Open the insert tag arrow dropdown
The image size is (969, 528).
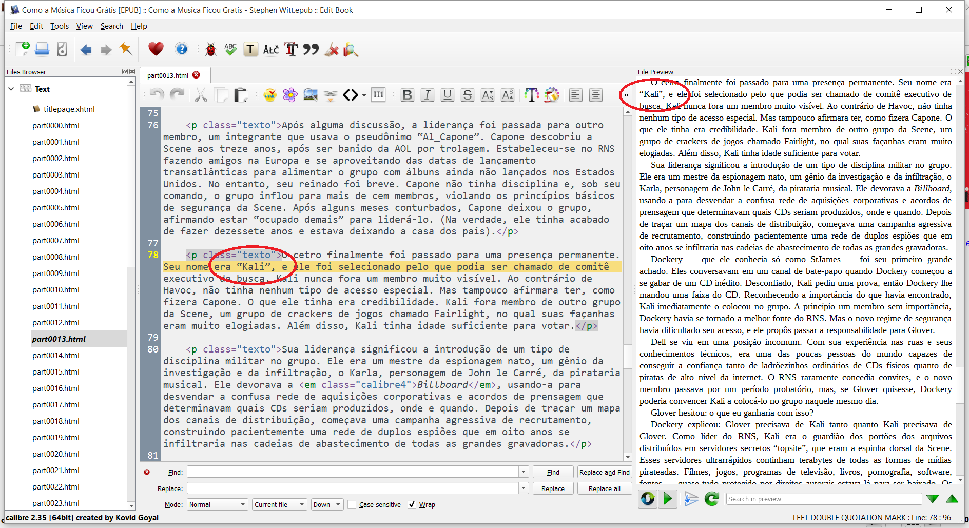[x=364, y=95]
